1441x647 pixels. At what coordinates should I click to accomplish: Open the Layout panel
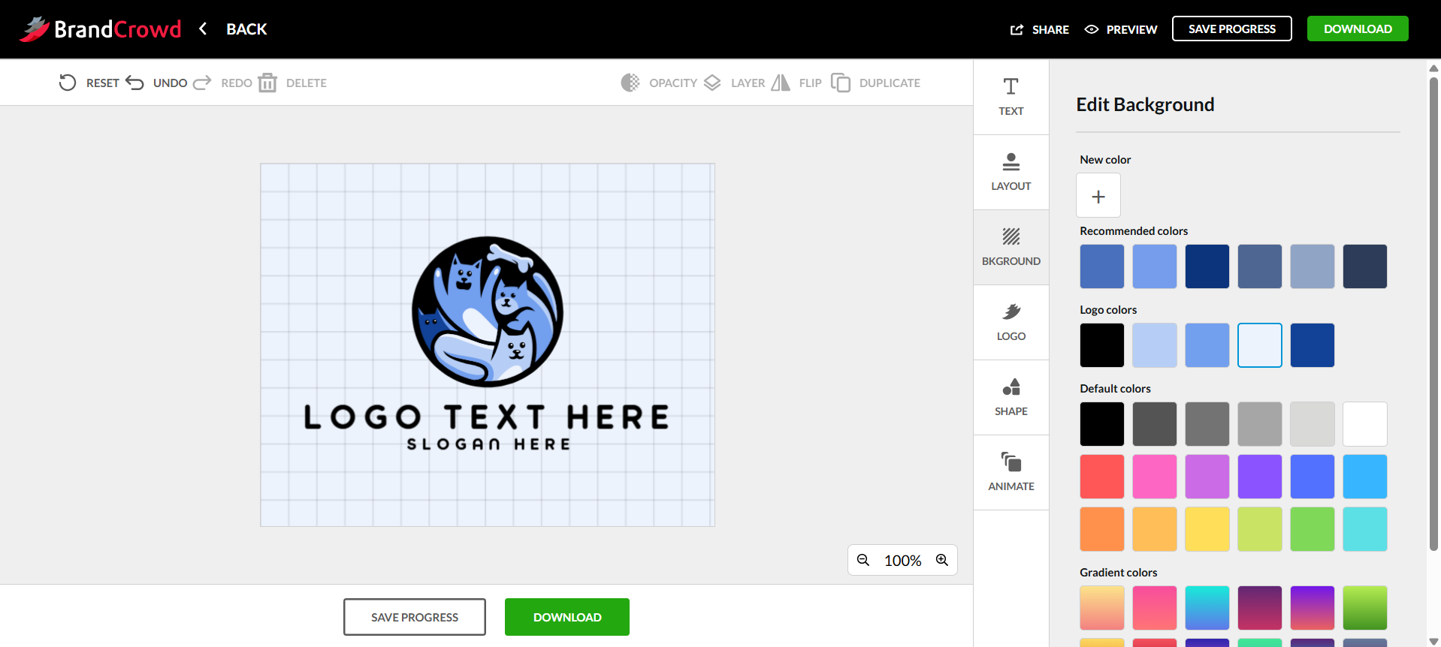tap(1011, 173)
